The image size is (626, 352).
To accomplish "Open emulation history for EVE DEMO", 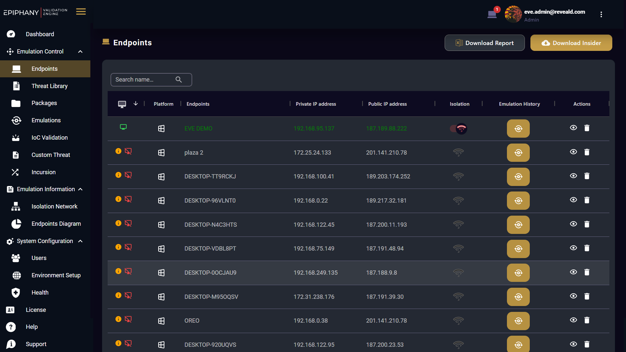I will 518,129.
